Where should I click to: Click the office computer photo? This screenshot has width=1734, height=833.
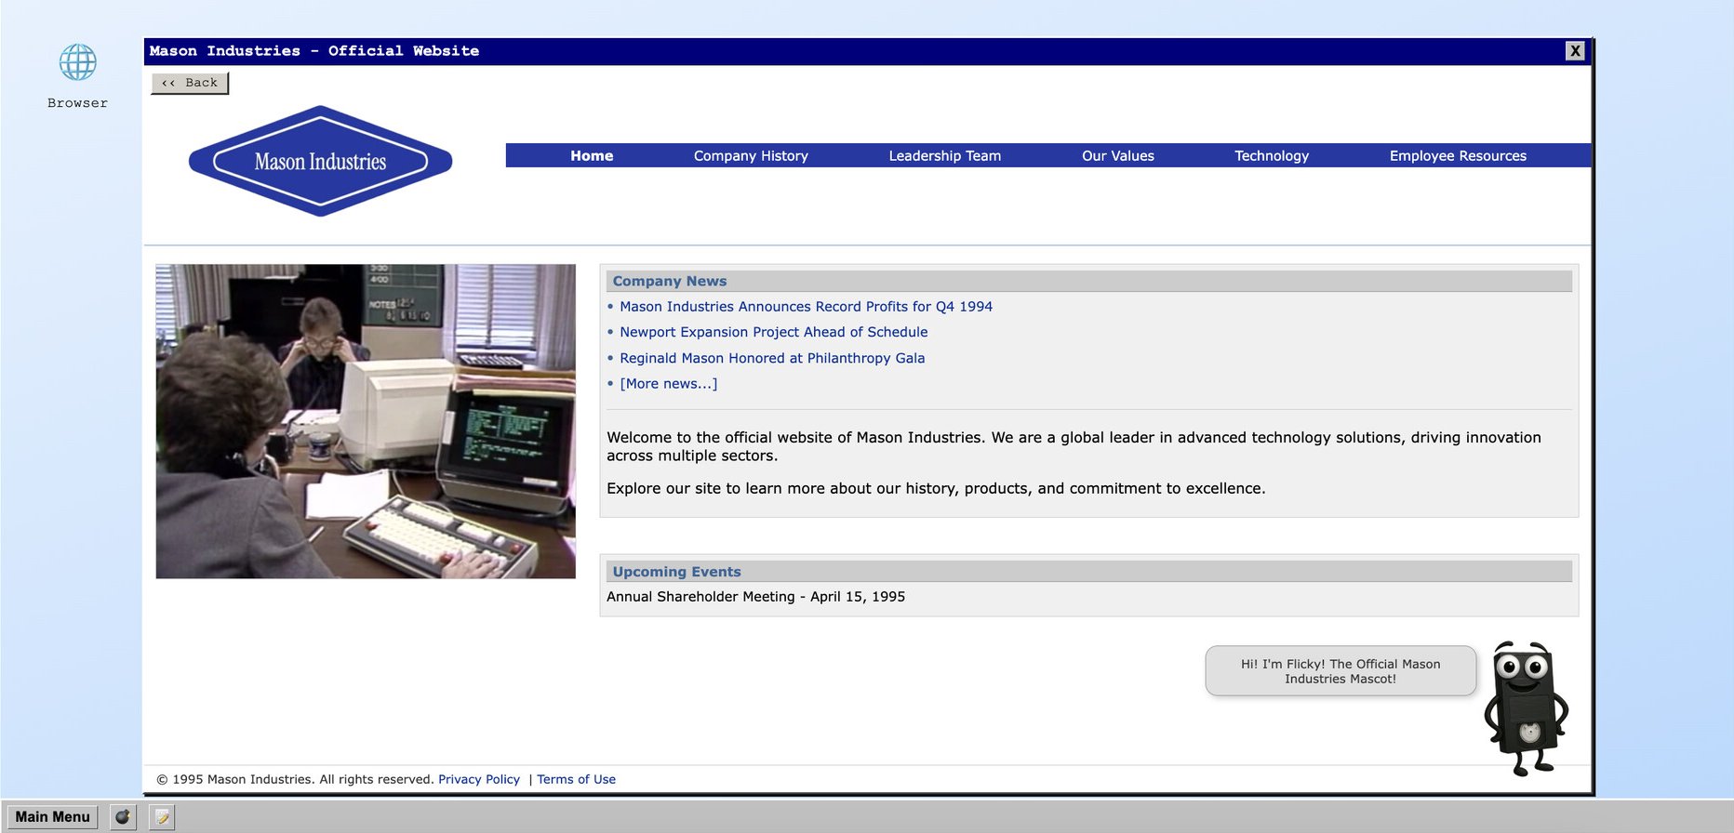(x=366, y=421)
